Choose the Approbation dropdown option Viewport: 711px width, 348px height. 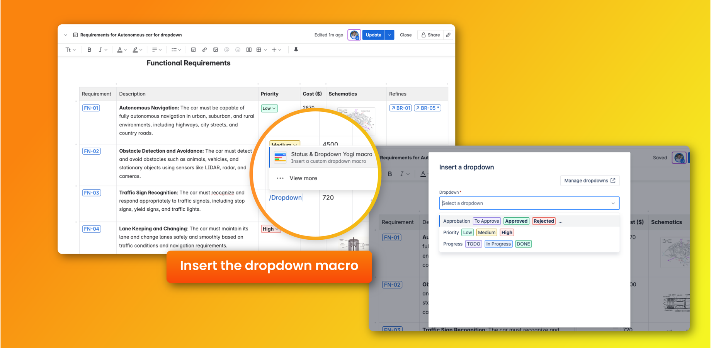[x=529, y=221]
